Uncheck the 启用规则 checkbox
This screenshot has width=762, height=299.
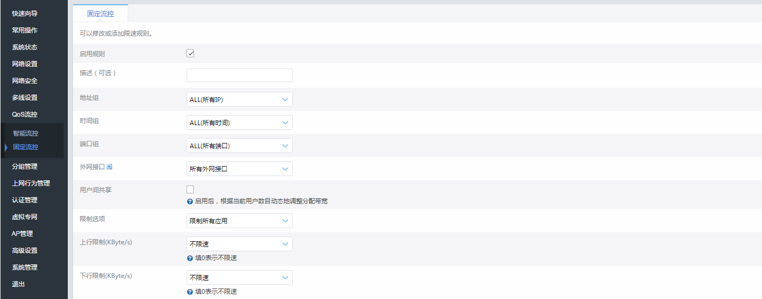point(190,54)
